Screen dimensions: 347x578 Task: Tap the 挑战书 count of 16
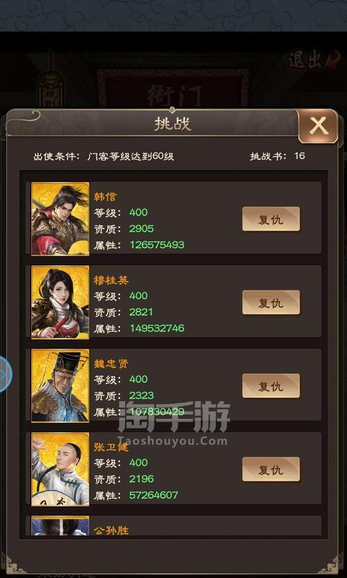300,156
